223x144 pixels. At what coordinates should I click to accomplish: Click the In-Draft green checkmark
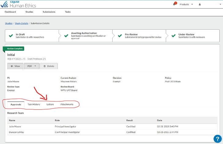click(11, 36)
